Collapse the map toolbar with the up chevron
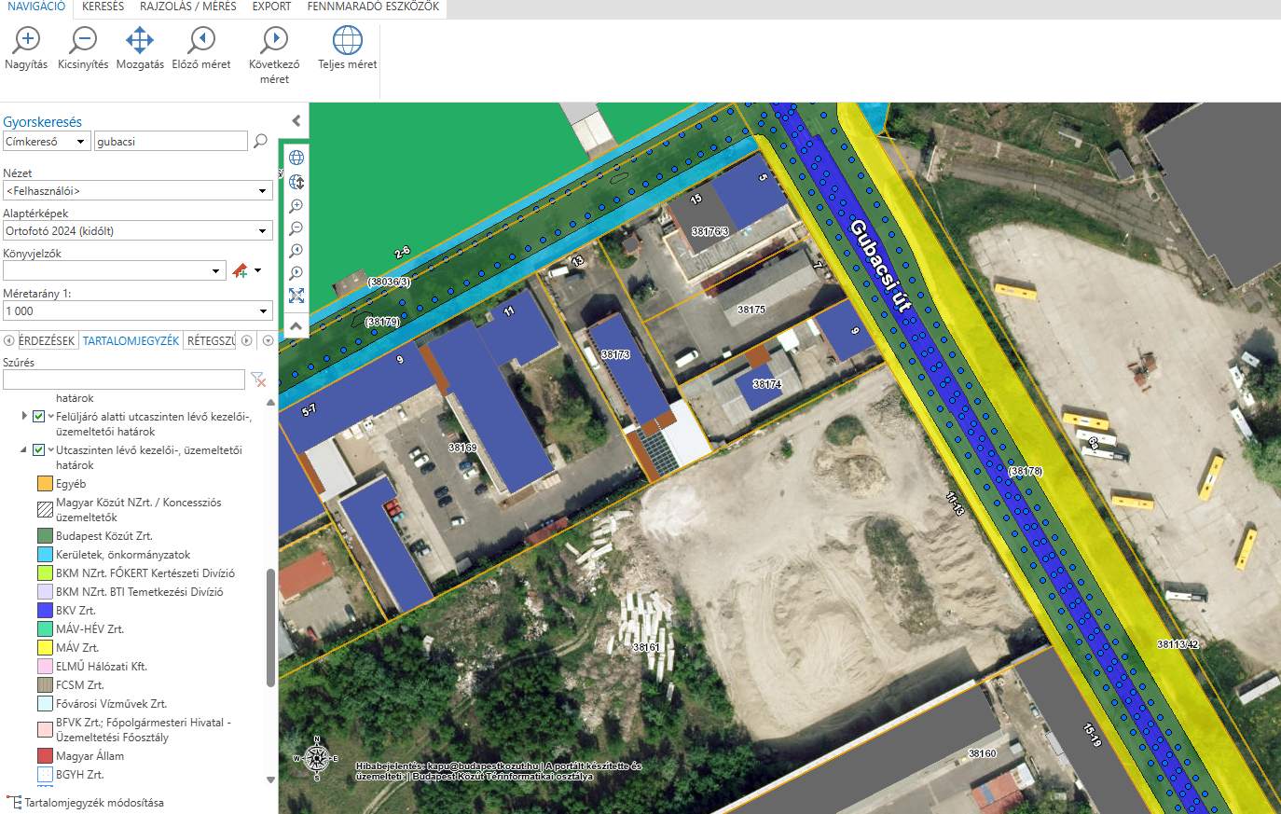 pos(296,326)
